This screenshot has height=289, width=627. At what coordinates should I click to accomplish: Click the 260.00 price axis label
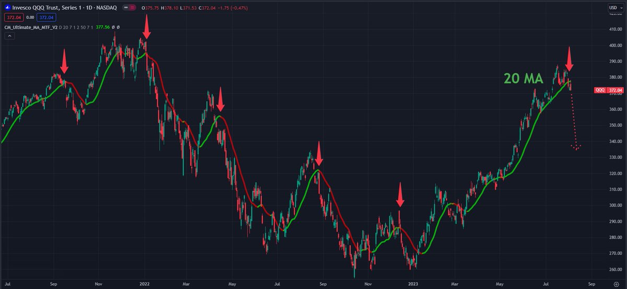(614, 270)
